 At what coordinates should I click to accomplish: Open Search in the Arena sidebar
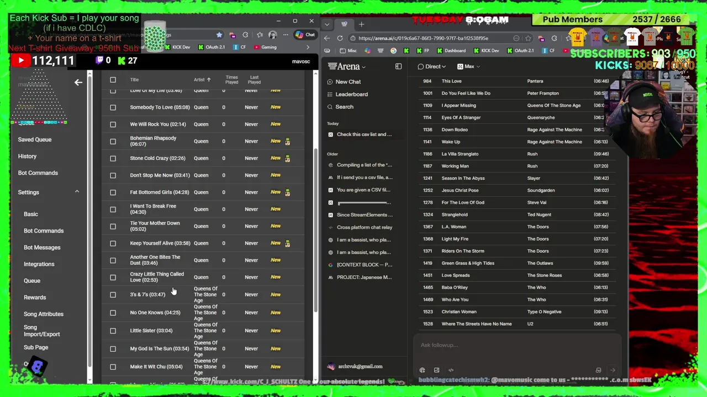coord(344,107)
